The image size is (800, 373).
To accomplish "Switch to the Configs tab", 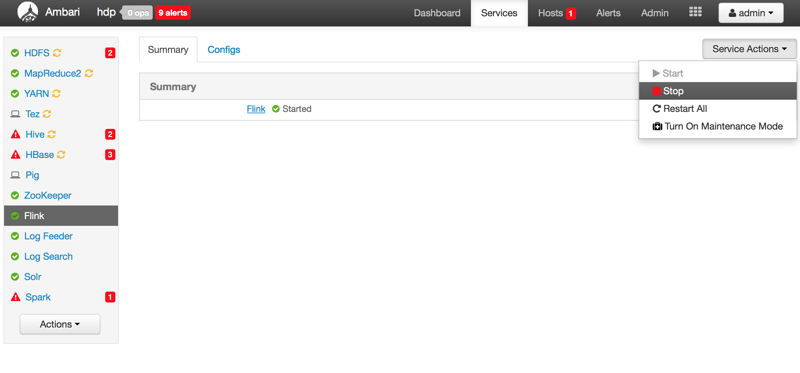I will [x=224, y=50].
